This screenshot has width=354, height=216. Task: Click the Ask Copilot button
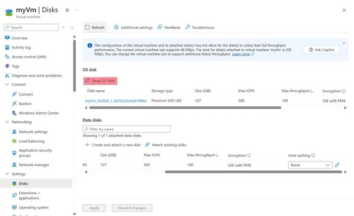click(x=322, y=50)
